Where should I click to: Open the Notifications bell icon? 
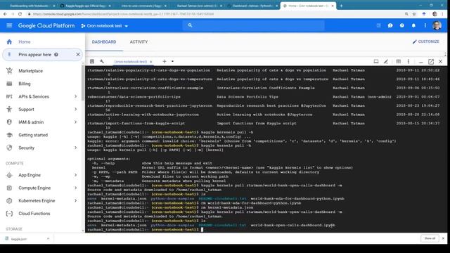click(413, 25)
